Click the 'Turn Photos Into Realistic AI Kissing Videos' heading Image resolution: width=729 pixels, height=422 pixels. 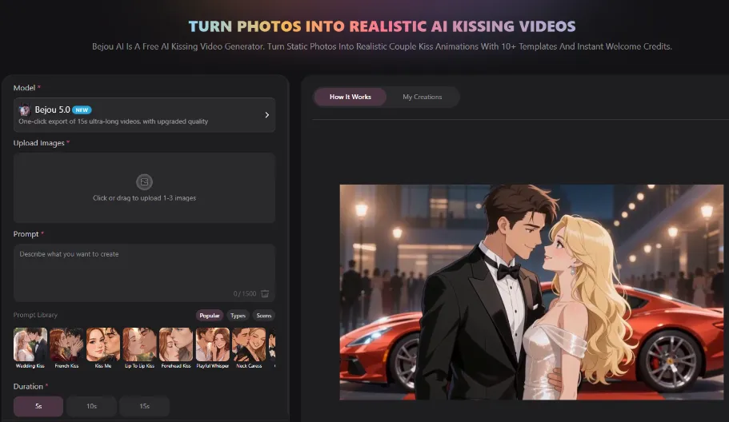(x=382, y=26)
